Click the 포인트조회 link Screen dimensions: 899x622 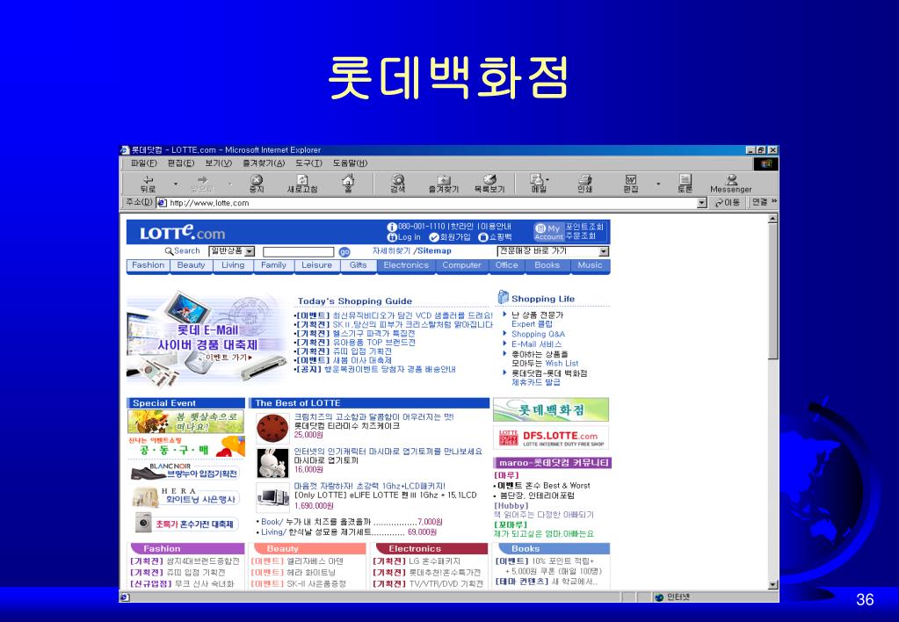pyautogui.click(x=584, y=227)
